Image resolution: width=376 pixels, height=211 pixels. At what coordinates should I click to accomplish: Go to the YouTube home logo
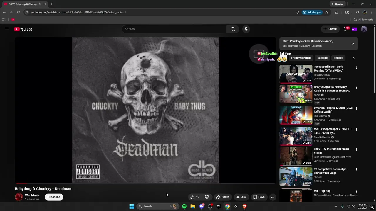click(23, 29)
